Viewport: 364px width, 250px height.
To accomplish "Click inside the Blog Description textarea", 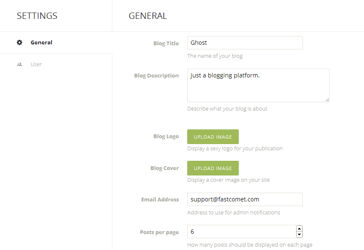I will tap(258, 85).
